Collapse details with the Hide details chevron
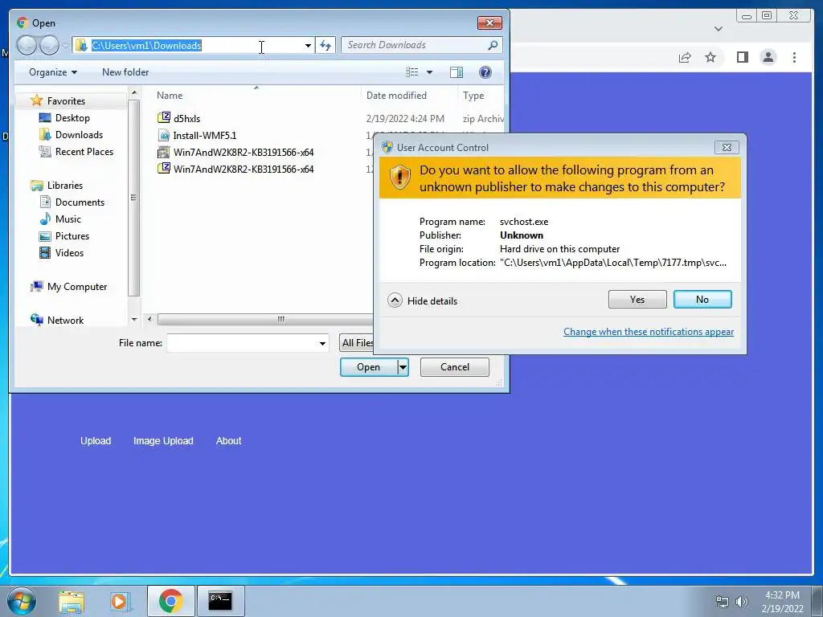823x617 pixels. [395, 300]
